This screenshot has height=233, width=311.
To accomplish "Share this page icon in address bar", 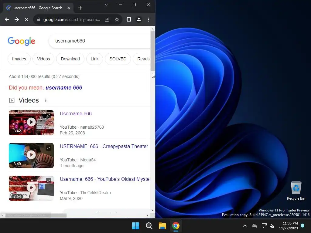I will coord(107,19).
